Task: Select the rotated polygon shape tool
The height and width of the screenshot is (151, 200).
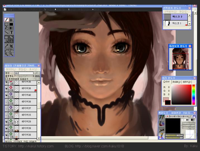Action: click(x=6, y=28)
